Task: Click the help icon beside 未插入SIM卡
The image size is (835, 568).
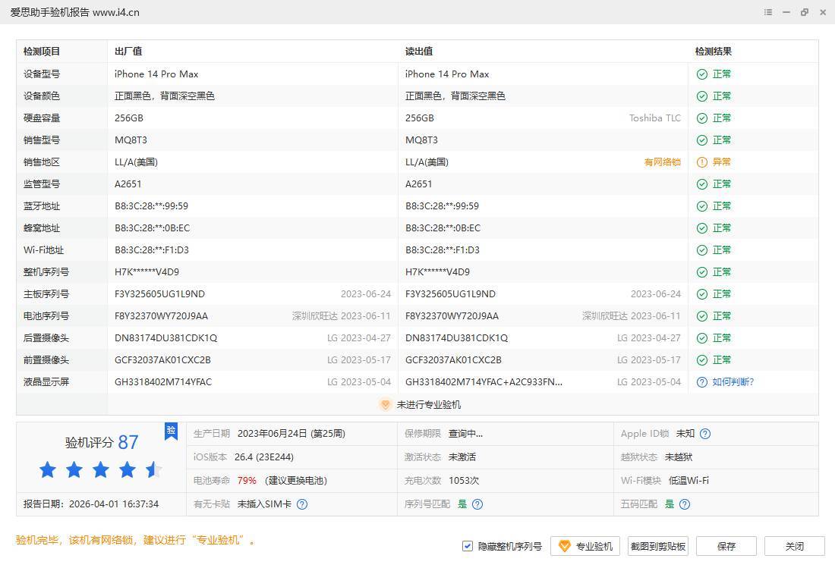Action: coord(302,504)
